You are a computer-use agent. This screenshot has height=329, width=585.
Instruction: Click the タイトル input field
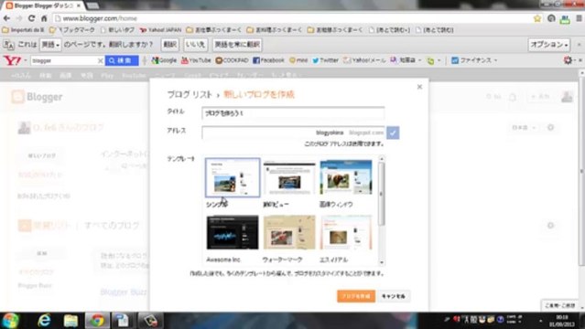[x=293, y=113]
